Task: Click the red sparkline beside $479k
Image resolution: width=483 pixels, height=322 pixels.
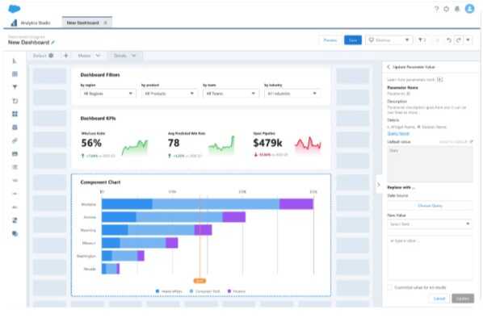Action: click(x=308, y=144)
